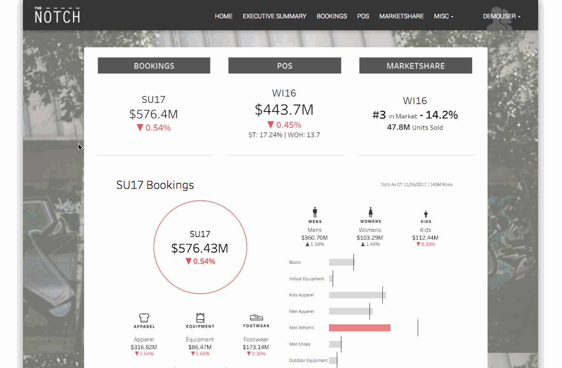Click the APPAREL shirt icon
The height and width of the screenshot is (368, 562).
pos(144,317)
